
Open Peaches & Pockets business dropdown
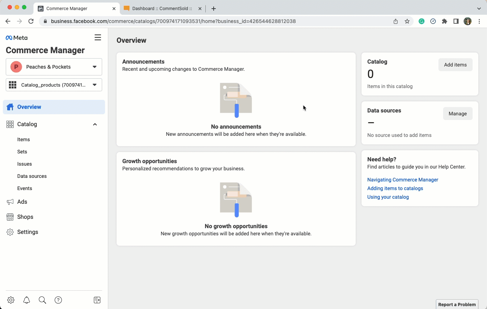[x=54, y=67]
